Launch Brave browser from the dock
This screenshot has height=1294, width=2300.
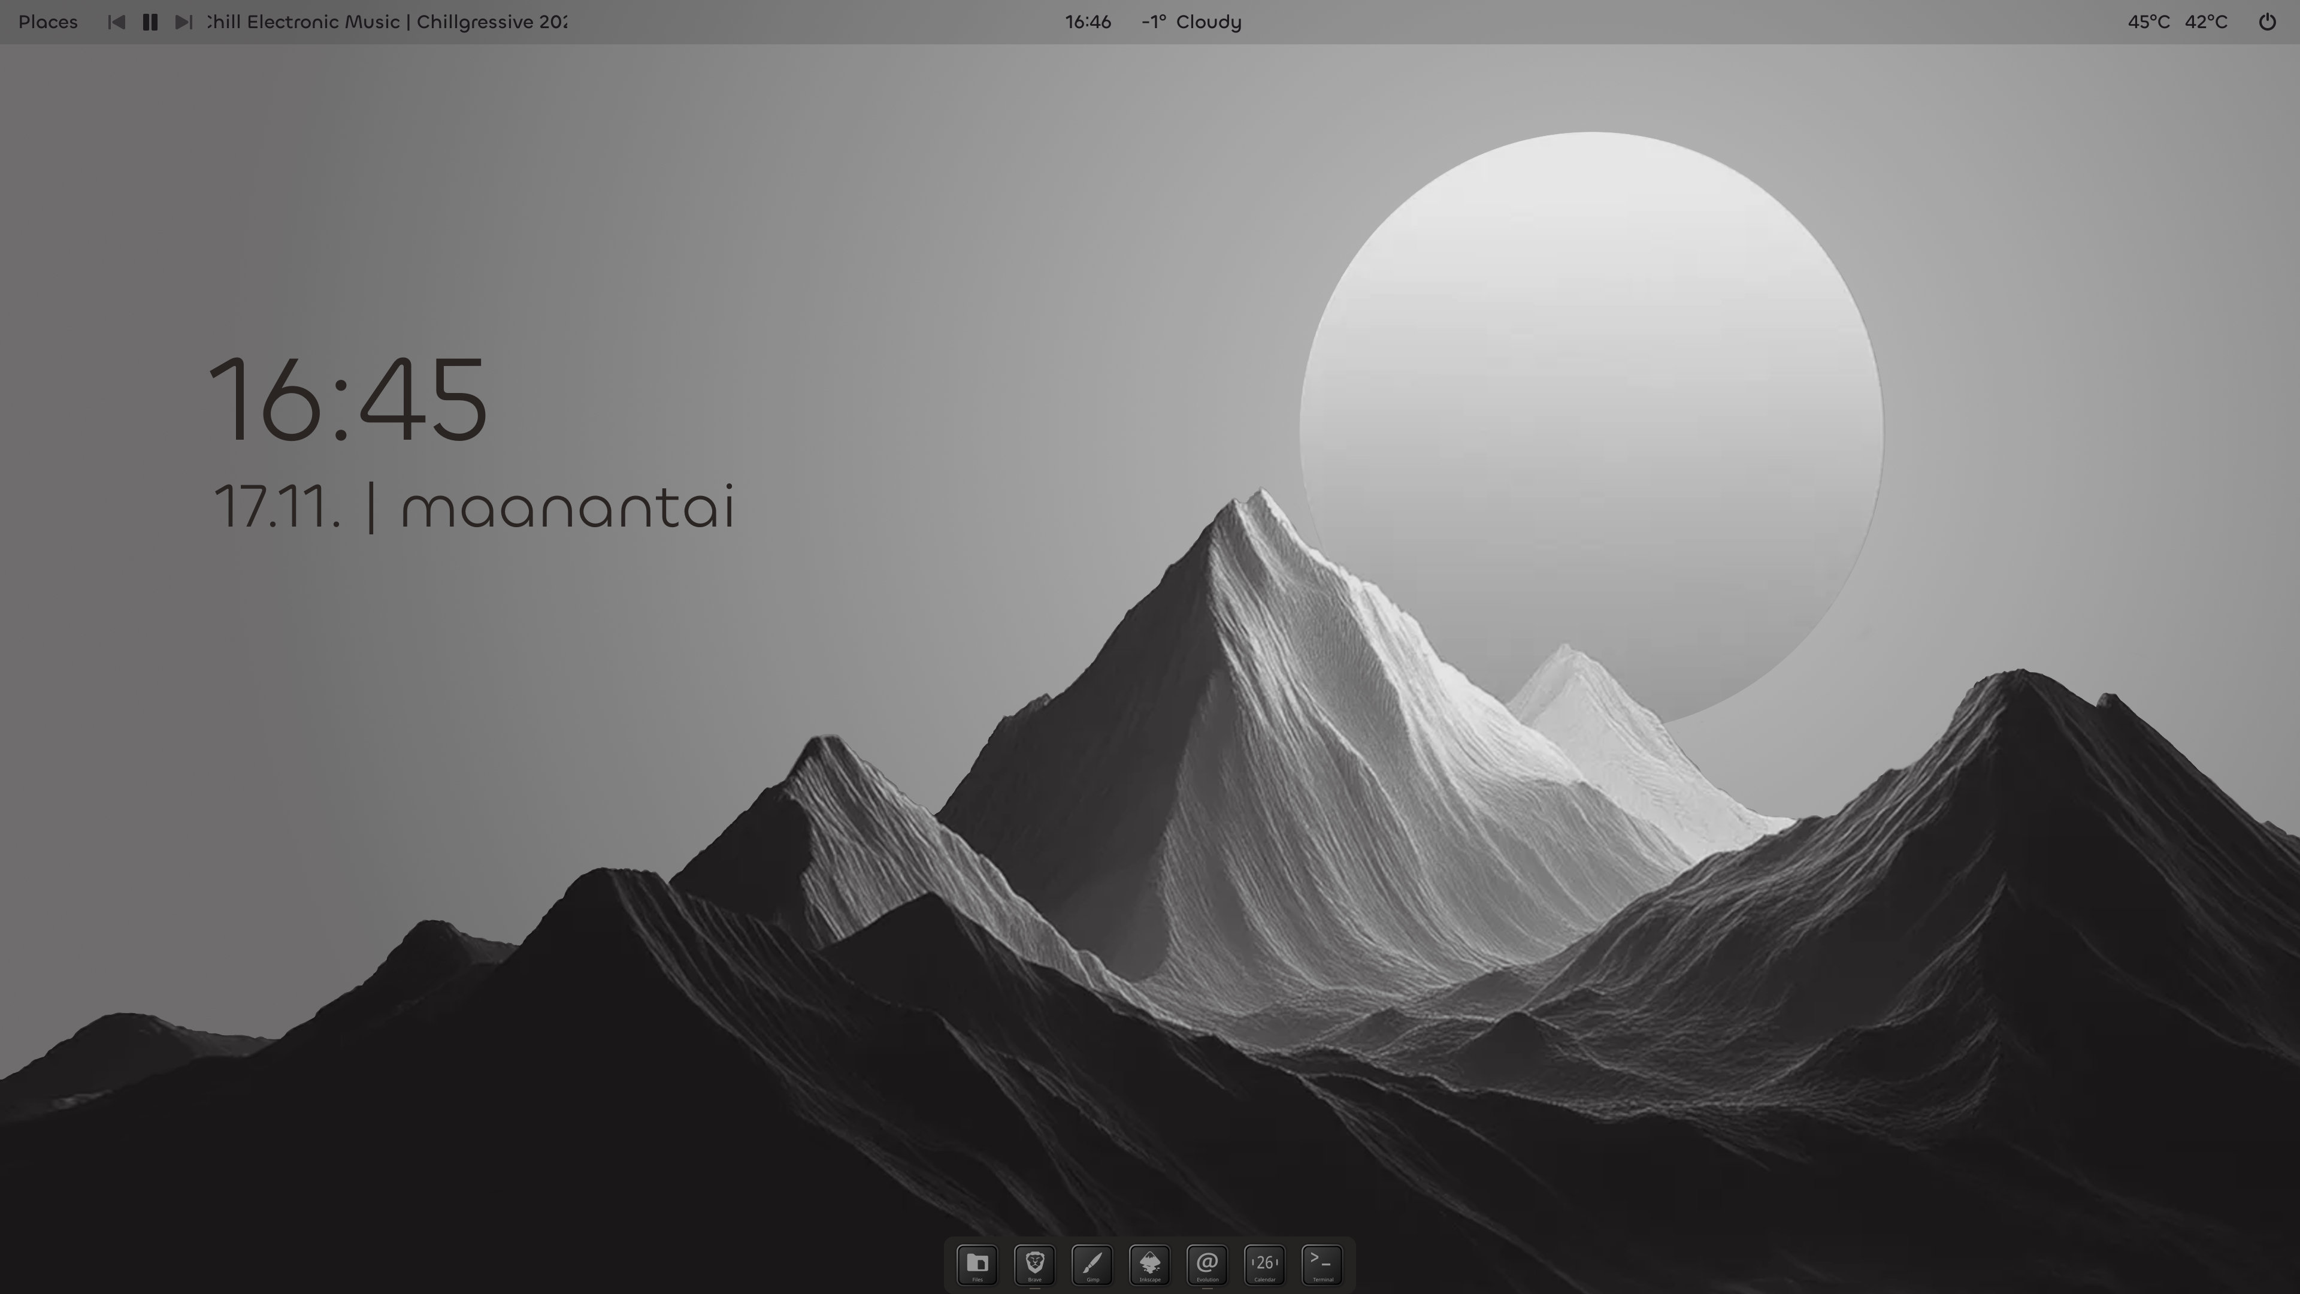pos(1035,1263)
